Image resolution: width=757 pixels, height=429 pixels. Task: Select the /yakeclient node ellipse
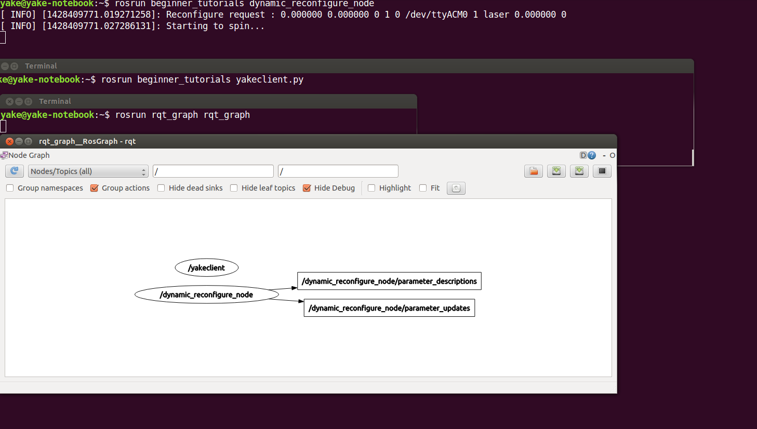point(207,268)
